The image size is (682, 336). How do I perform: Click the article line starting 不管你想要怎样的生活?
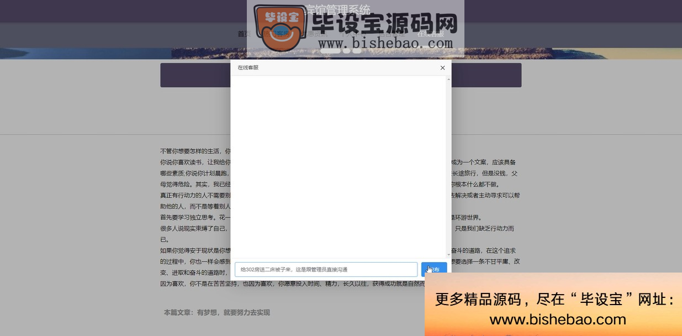pyautogui.click(x=195, y=151)
